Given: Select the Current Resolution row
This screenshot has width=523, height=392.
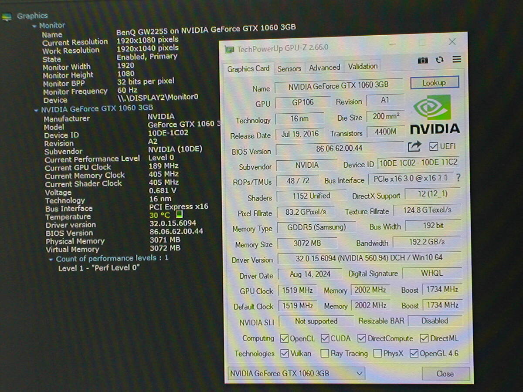Looking at the screenshot, I should pos(111,41).
